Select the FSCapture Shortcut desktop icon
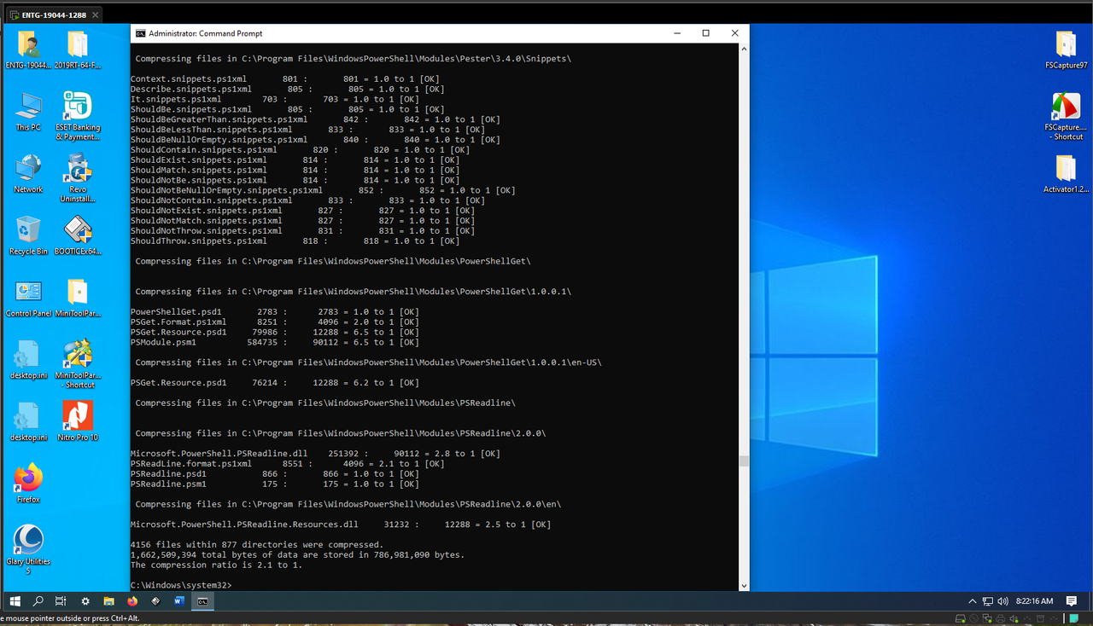This screenshot has height=626, width=1093. pyautogui.click(x=1066, y=116)
